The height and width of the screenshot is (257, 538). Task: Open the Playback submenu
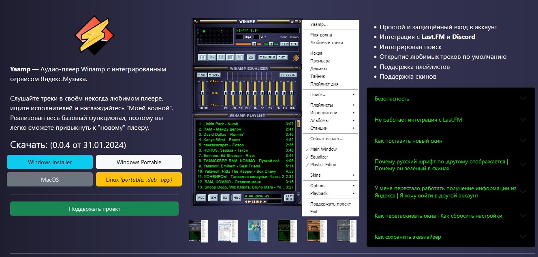pos(331,193)
